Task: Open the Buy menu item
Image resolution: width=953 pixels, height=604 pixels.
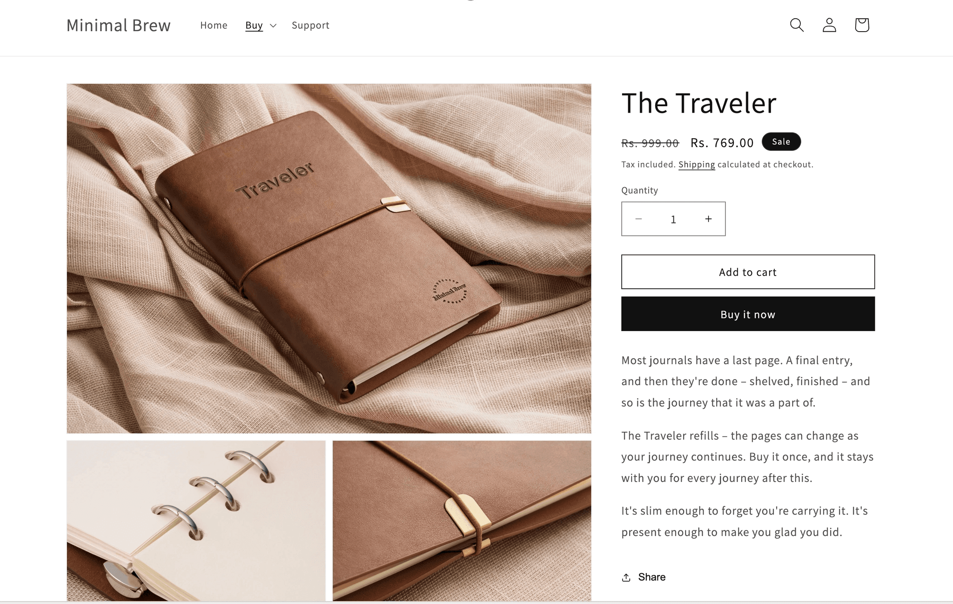Action: (x=254, y=25)
